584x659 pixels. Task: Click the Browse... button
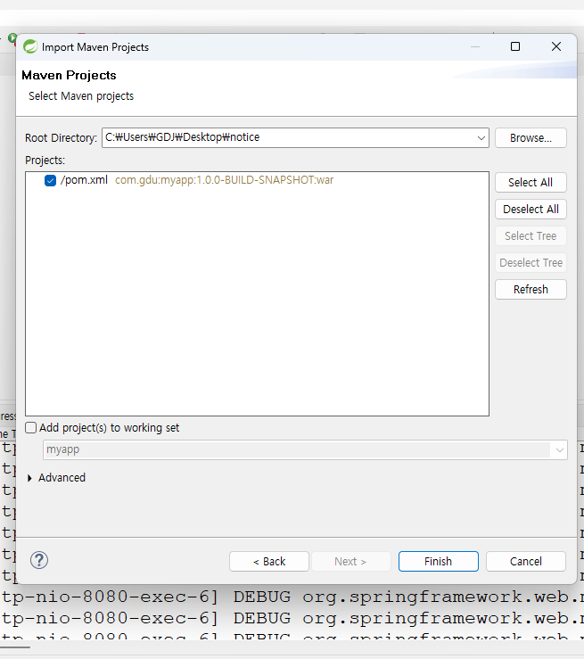coord(531,138)
